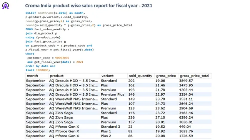The height and width of the screenshot is (140, 250).
Task: Click the limit value 1000000
Action: click(x=42, y=70)
